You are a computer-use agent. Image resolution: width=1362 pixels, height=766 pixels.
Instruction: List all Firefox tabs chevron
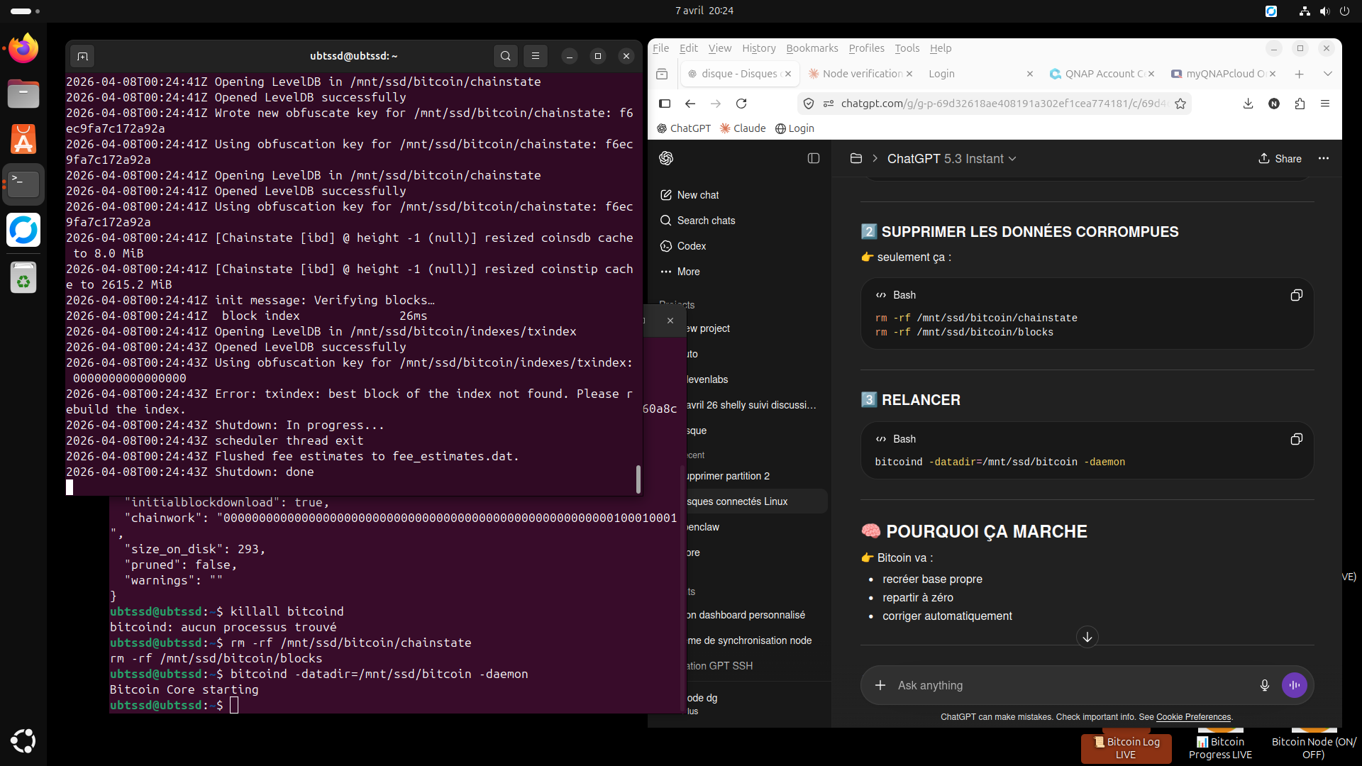1327,74
